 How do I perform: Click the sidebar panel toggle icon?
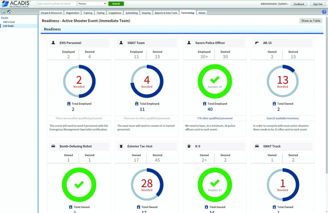pos(3,12)
